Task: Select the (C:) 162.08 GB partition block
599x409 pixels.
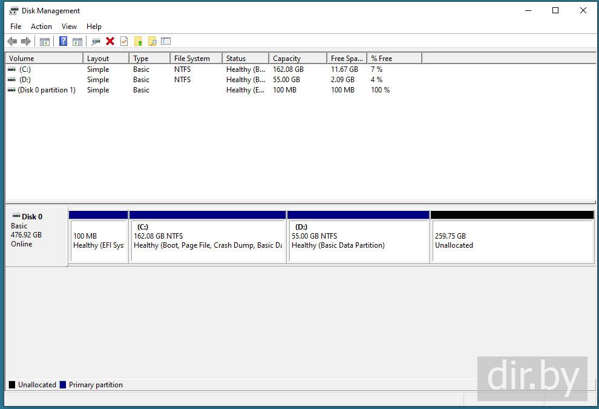Action: tap(207, 240)
